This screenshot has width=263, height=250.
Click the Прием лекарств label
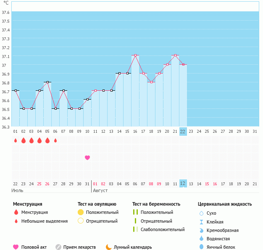[79, 247]
